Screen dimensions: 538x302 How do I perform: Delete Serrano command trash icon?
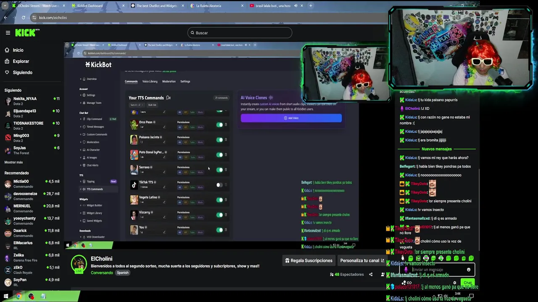(226, 170)
